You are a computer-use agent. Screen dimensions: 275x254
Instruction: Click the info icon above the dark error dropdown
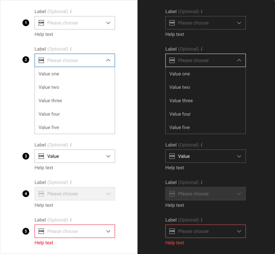click(202, 220)
